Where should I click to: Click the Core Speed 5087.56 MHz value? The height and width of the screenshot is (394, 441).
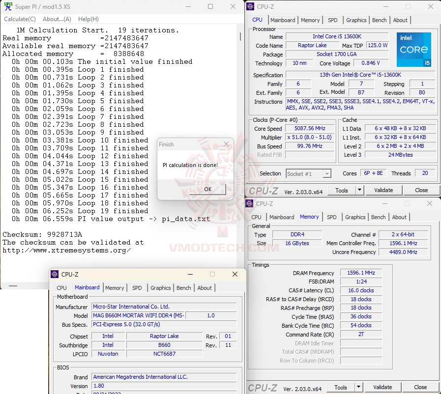310,128
